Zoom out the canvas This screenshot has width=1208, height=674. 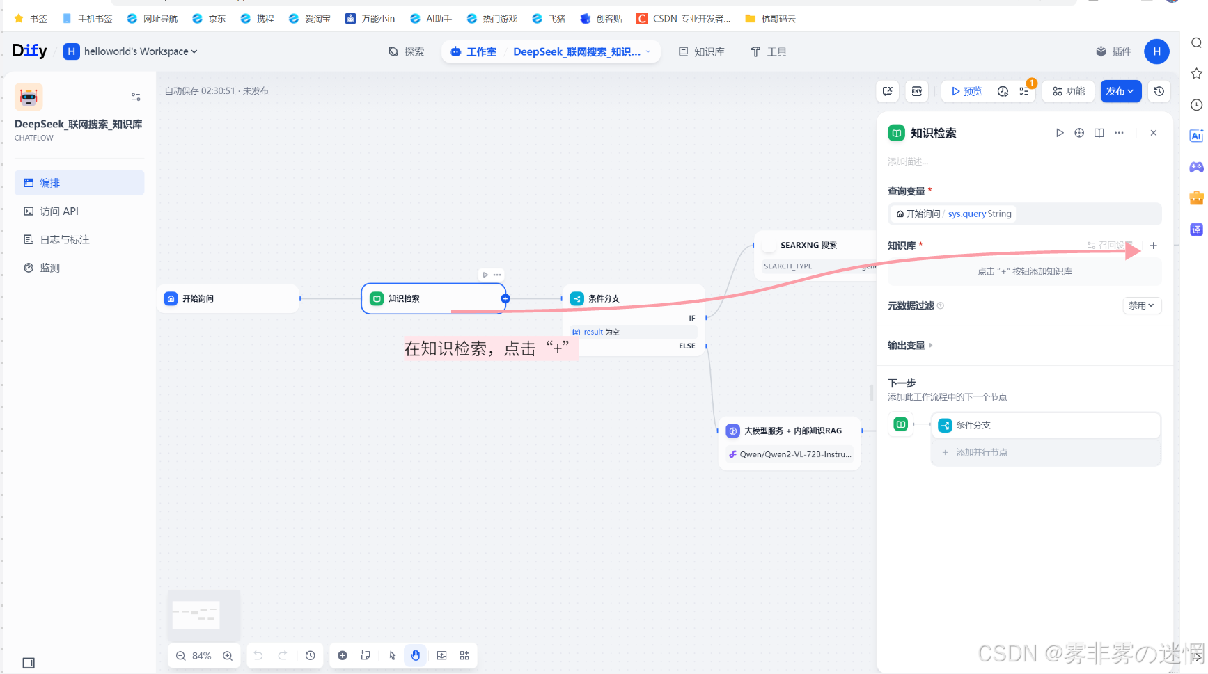(x=181, y=656)
